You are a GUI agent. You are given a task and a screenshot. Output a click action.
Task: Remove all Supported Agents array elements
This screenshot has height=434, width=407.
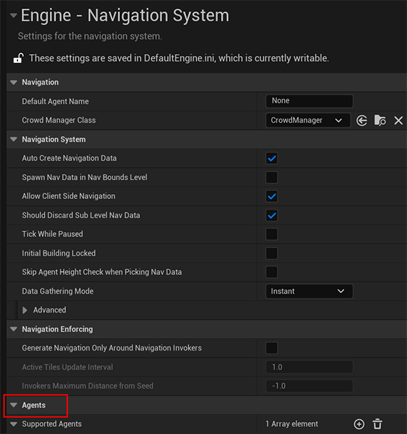click(378, 424)
